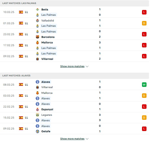Expand Show more matches under Alaves

coord(72,139)
